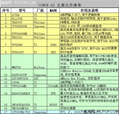Select the LV00A model cell

(22, 82)
